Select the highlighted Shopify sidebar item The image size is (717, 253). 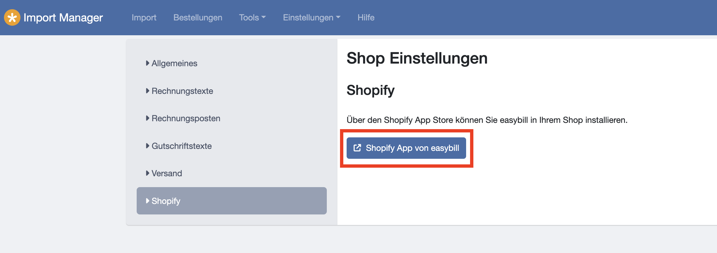232,201
